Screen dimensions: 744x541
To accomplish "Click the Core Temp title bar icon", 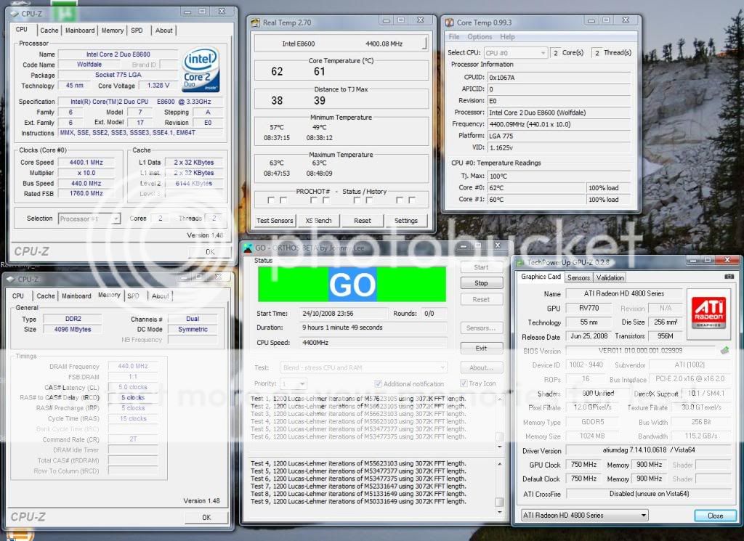I will point(450,23).
